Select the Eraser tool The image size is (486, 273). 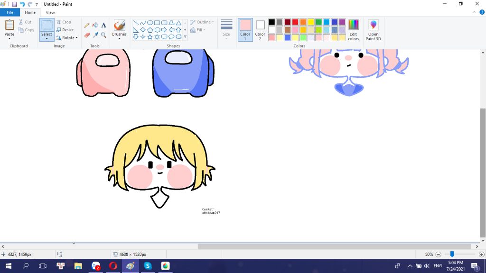coord(87,35)
